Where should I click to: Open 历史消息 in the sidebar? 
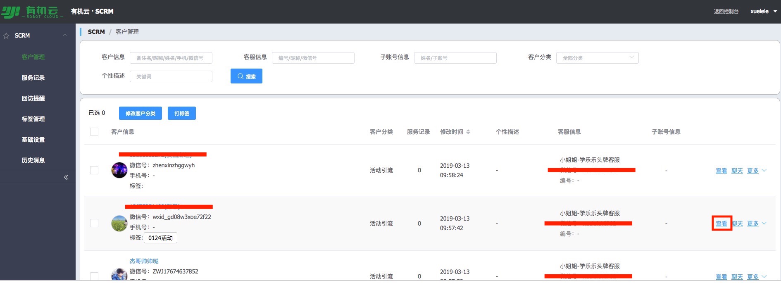tap(33, 160)
